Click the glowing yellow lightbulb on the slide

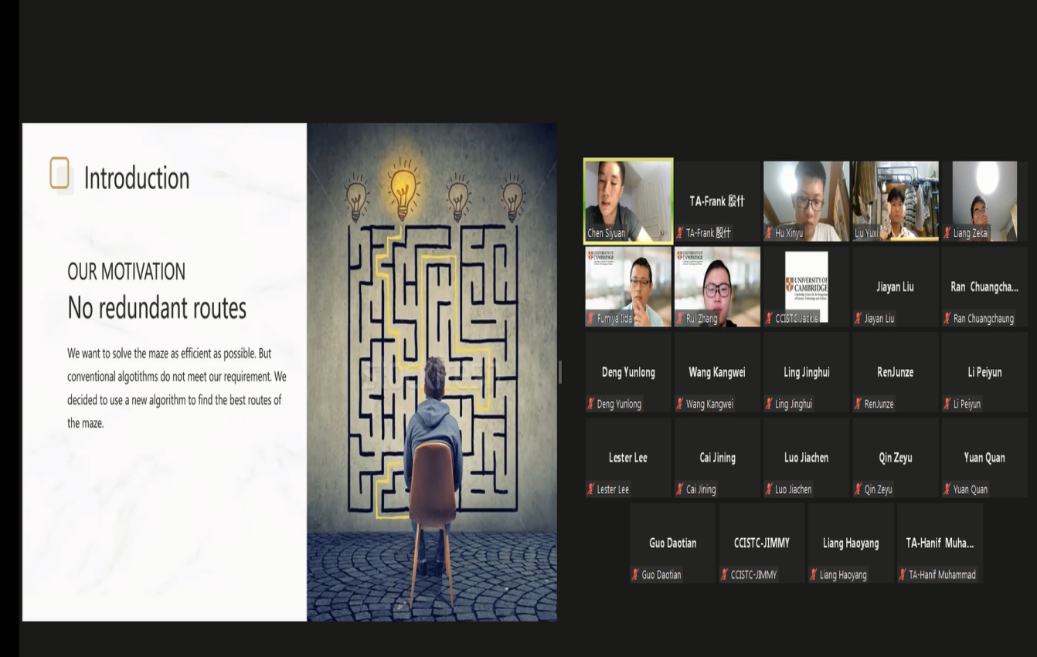(x=403, y=191)
